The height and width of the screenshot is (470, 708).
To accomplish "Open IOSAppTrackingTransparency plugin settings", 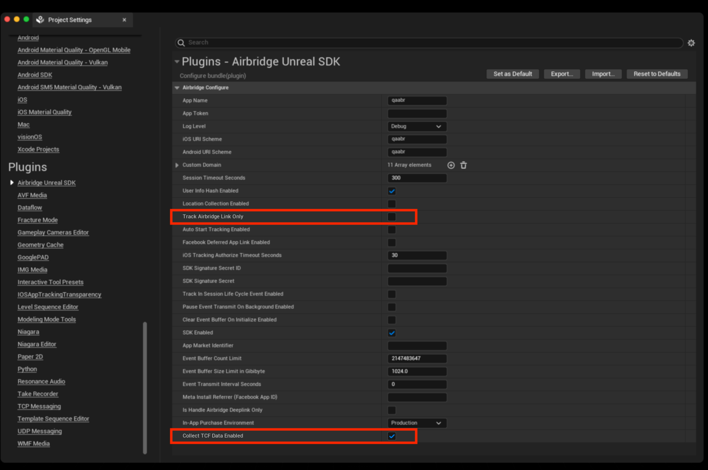I will (59, 295).
